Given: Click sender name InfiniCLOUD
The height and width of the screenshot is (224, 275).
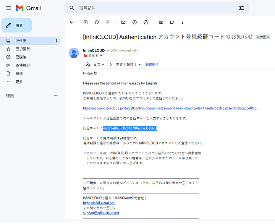Looking at the screenshot, I should [94, 50].
